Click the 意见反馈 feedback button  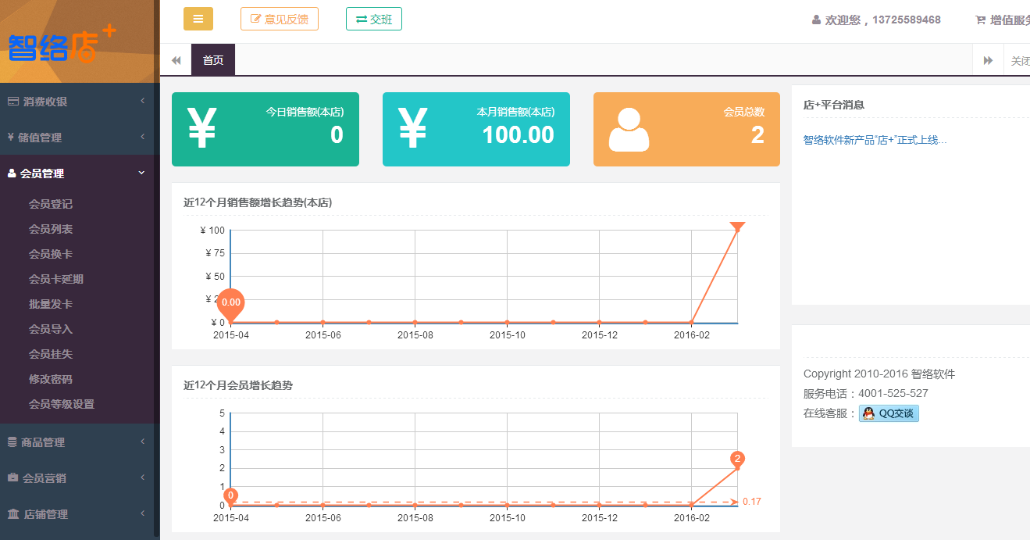[x=279, y=19]
